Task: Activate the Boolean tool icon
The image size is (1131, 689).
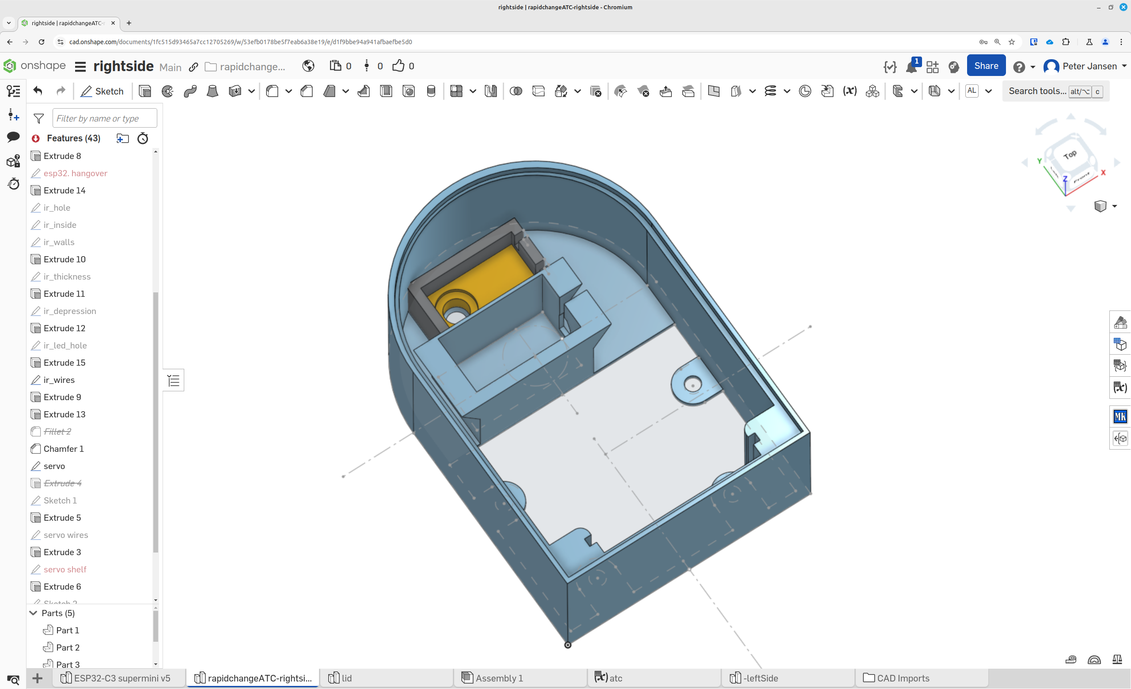Action: [516, 91]
